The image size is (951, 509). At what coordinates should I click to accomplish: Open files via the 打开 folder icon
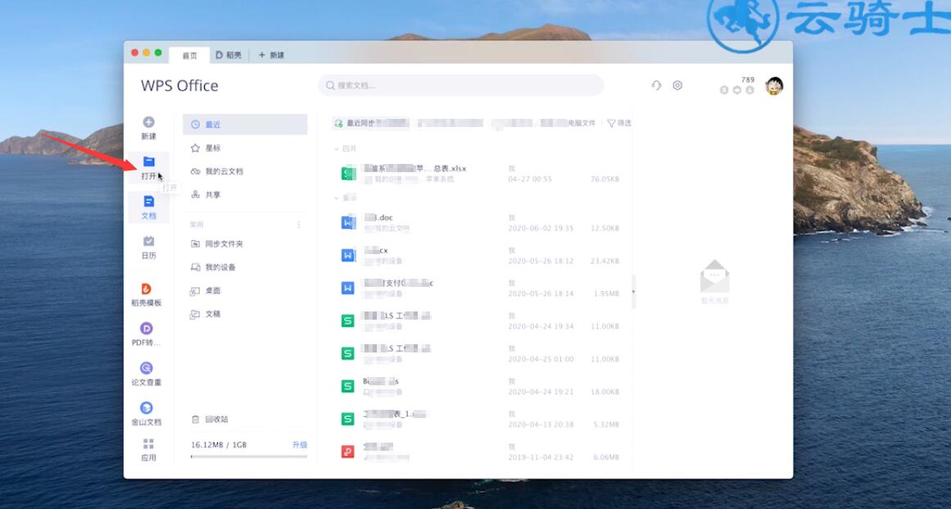coord(148,161)
